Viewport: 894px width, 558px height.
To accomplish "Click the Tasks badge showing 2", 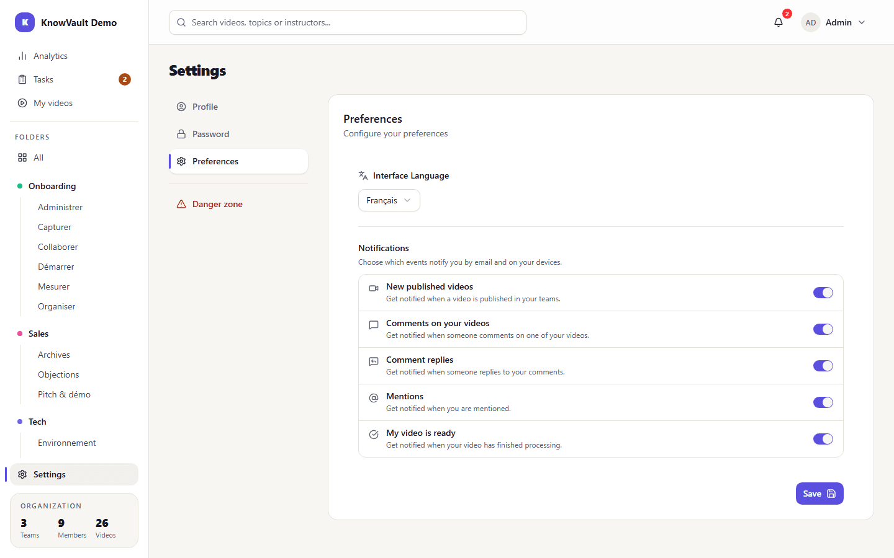I will click(125, 79).
